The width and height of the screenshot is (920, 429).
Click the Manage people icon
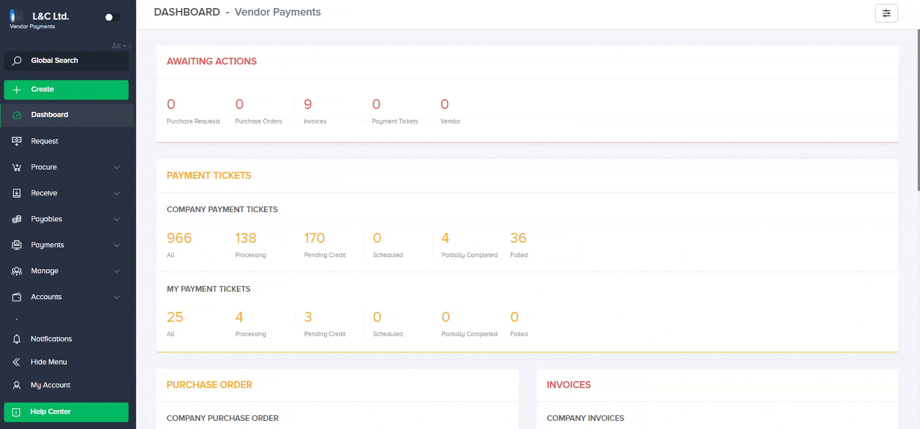pyautogui.click(x=17, y=271)
